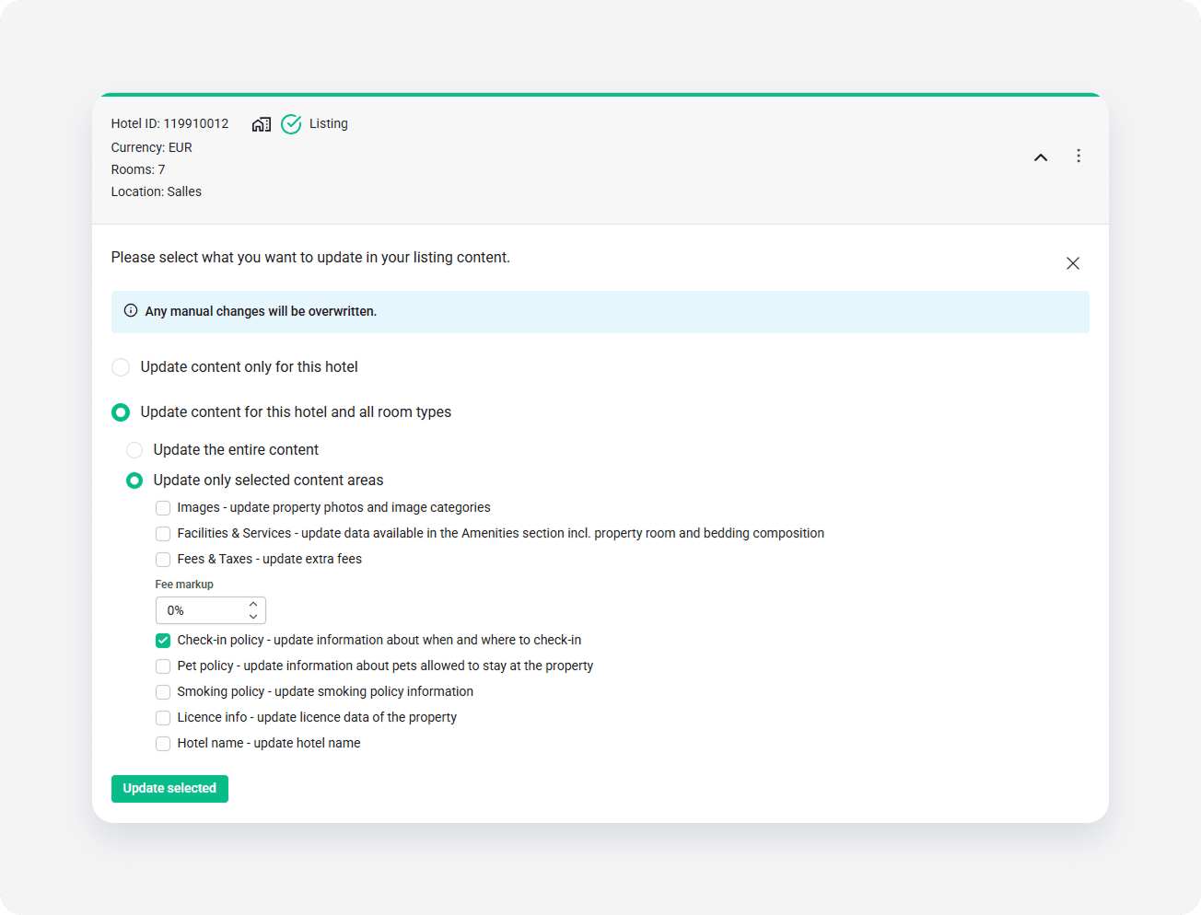Viewport: 1201px width, 915px height.
Task: Choose Update the entire content option
Action: (134, 450)
